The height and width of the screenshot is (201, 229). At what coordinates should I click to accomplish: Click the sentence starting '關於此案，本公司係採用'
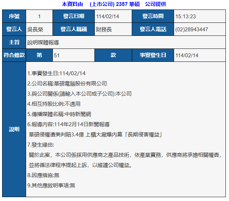(x=125, y=155)
